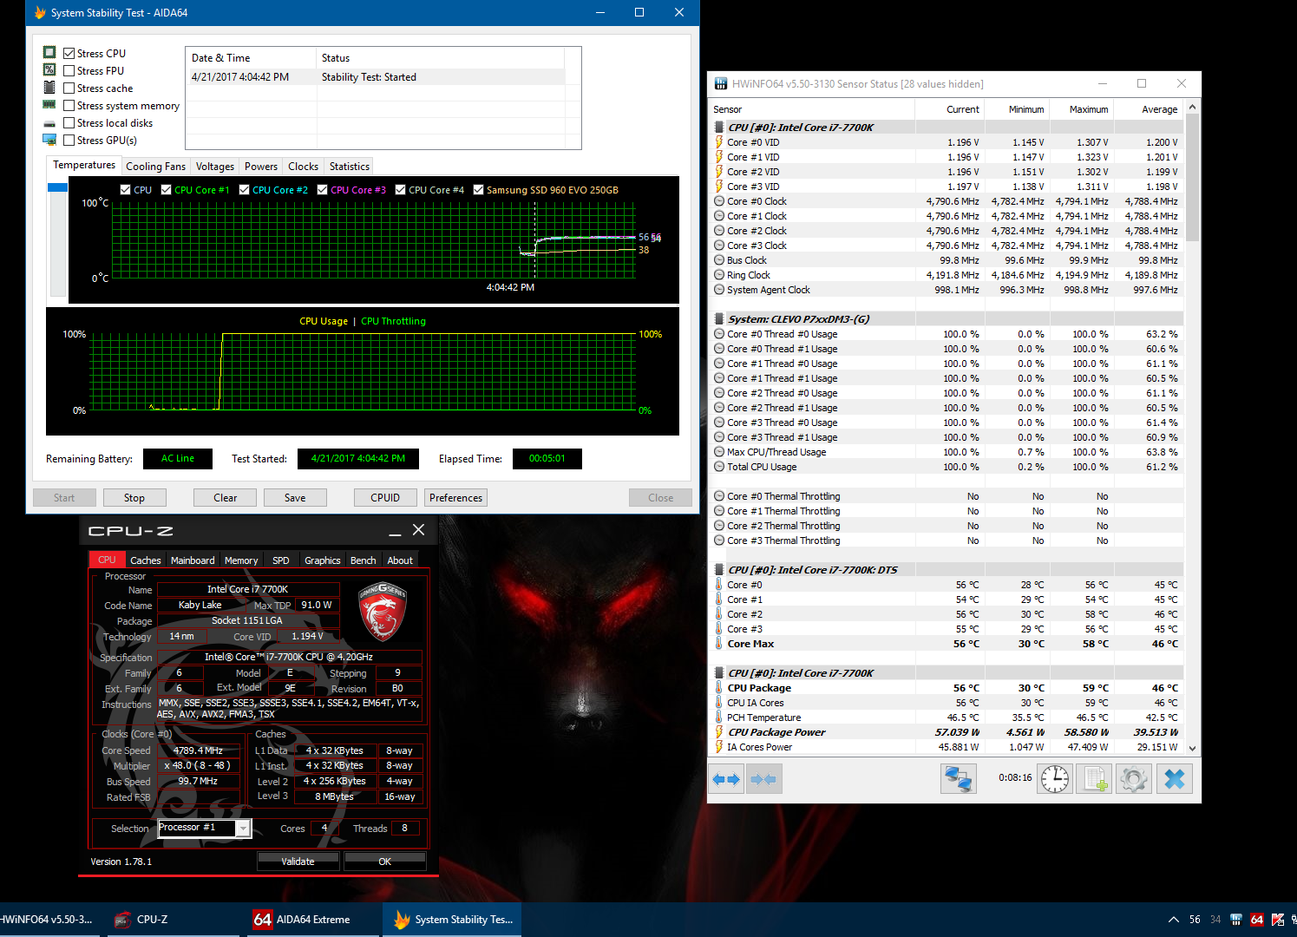Image resolution: width=1297 pixels, height=937 pixels.
Task: Click the lightning bolt icon for Core #0 VID
Action: [x=719, y=142]
